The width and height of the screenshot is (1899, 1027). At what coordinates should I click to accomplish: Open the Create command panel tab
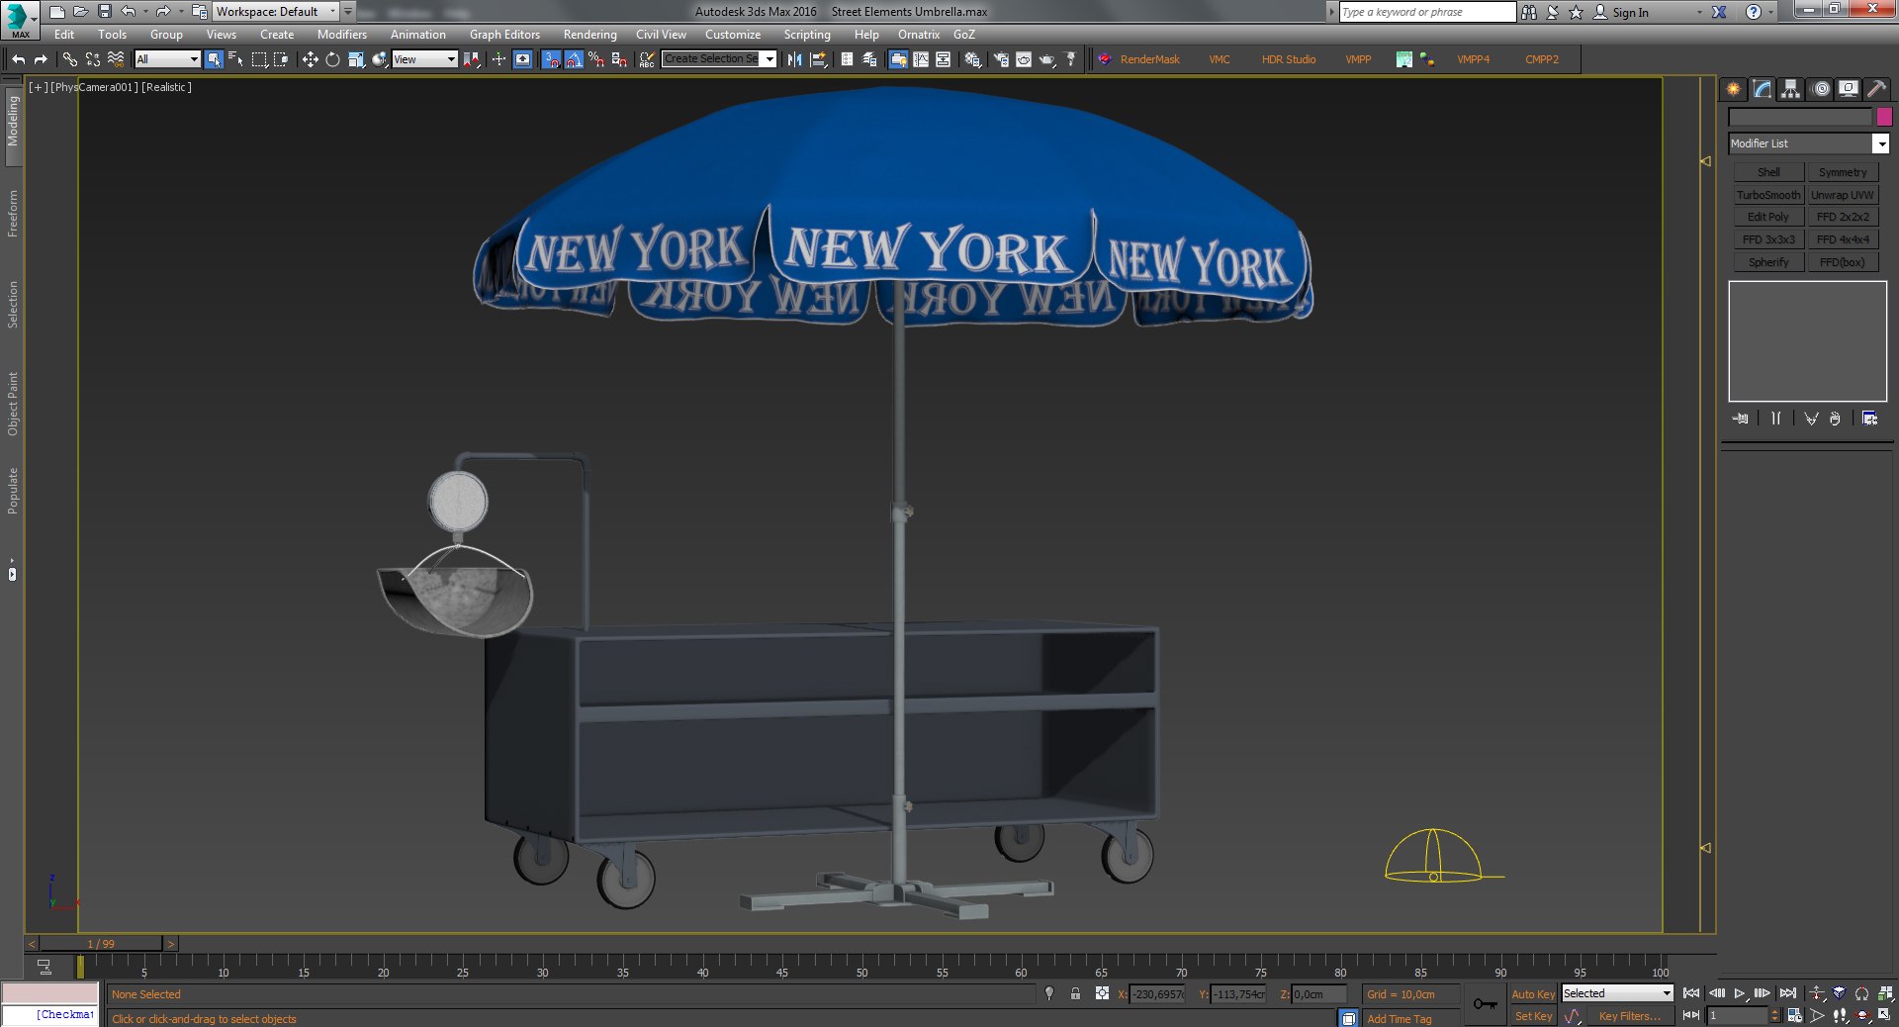pos(1734,89)
